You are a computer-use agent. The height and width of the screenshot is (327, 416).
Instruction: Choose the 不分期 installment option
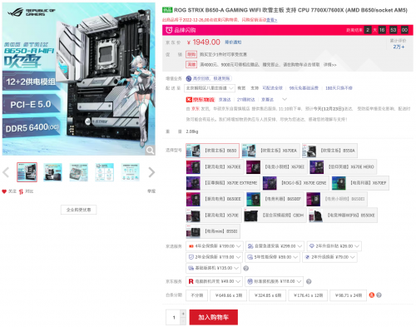click(x=197, y=295)
